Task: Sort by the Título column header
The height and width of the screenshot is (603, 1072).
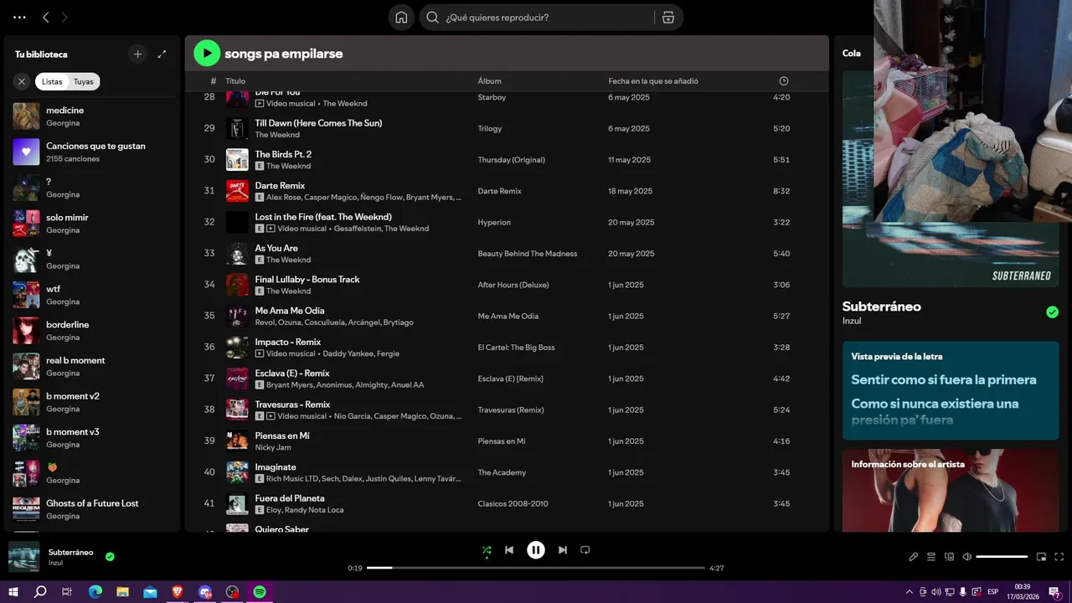Action: click(x=235, y=81)
